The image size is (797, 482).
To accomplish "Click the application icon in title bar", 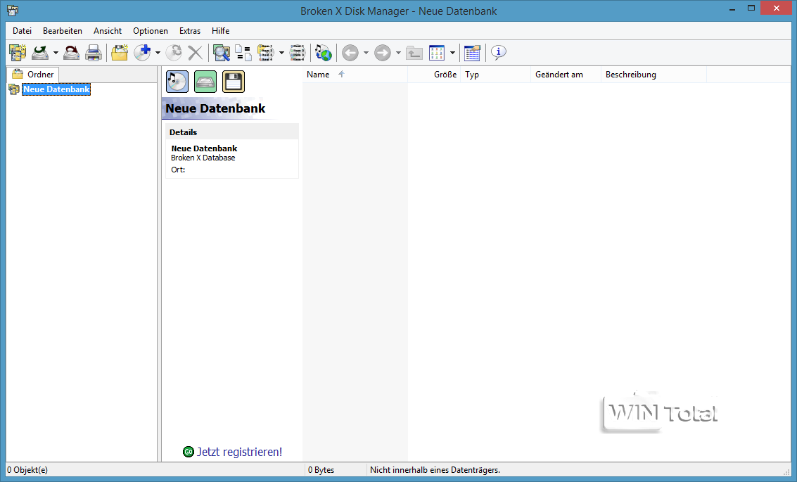I will (13, 10).
